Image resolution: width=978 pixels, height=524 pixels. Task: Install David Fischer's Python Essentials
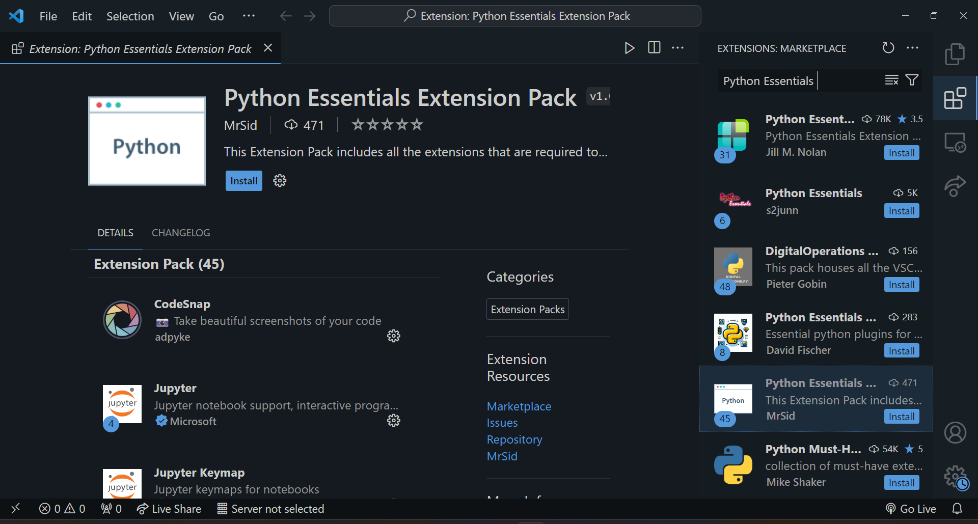pyautogui.click(x=902, y=351)
